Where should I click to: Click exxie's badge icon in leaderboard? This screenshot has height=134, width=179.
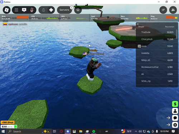click(139, 46)
